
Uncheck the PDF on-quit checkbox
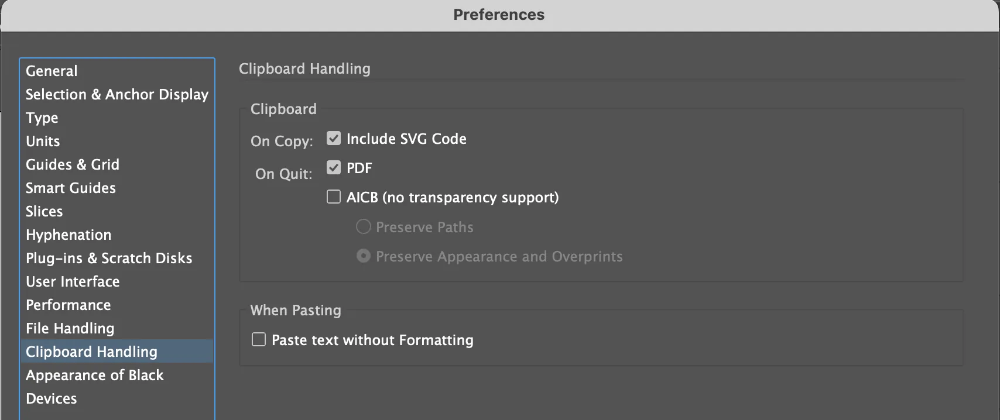(x=334, y=168)
